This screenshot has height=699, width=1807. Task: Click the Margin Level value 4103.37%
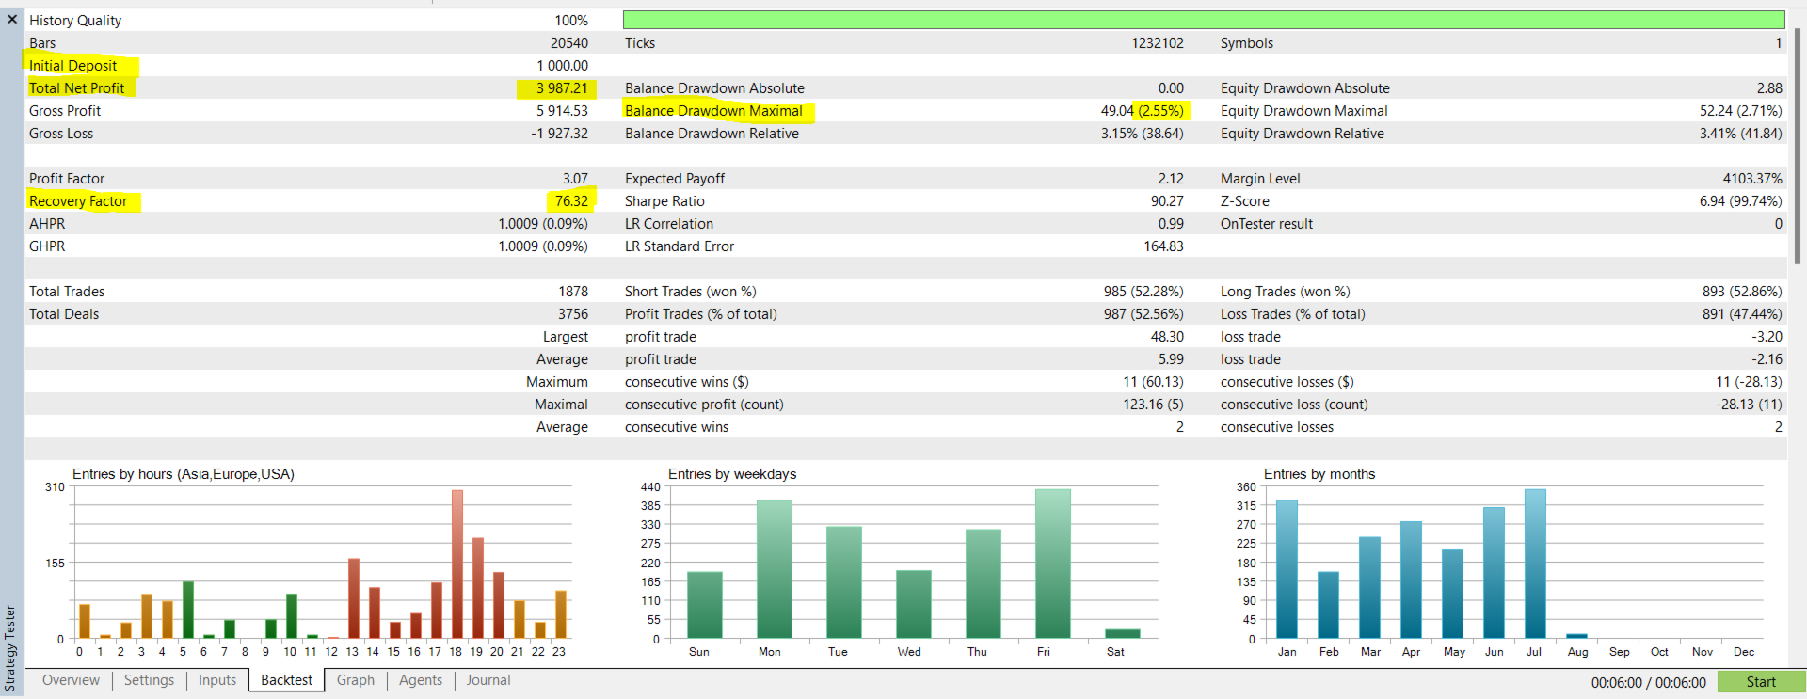(x=1752, y=179)
